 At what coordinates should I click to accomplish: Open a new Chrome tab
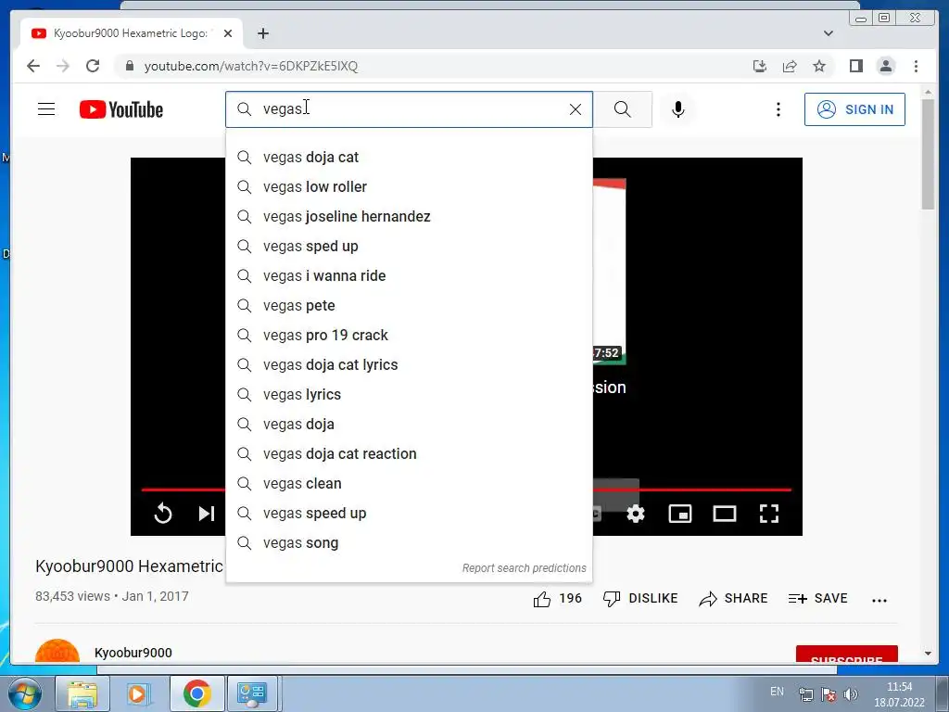tap(262, 33)
